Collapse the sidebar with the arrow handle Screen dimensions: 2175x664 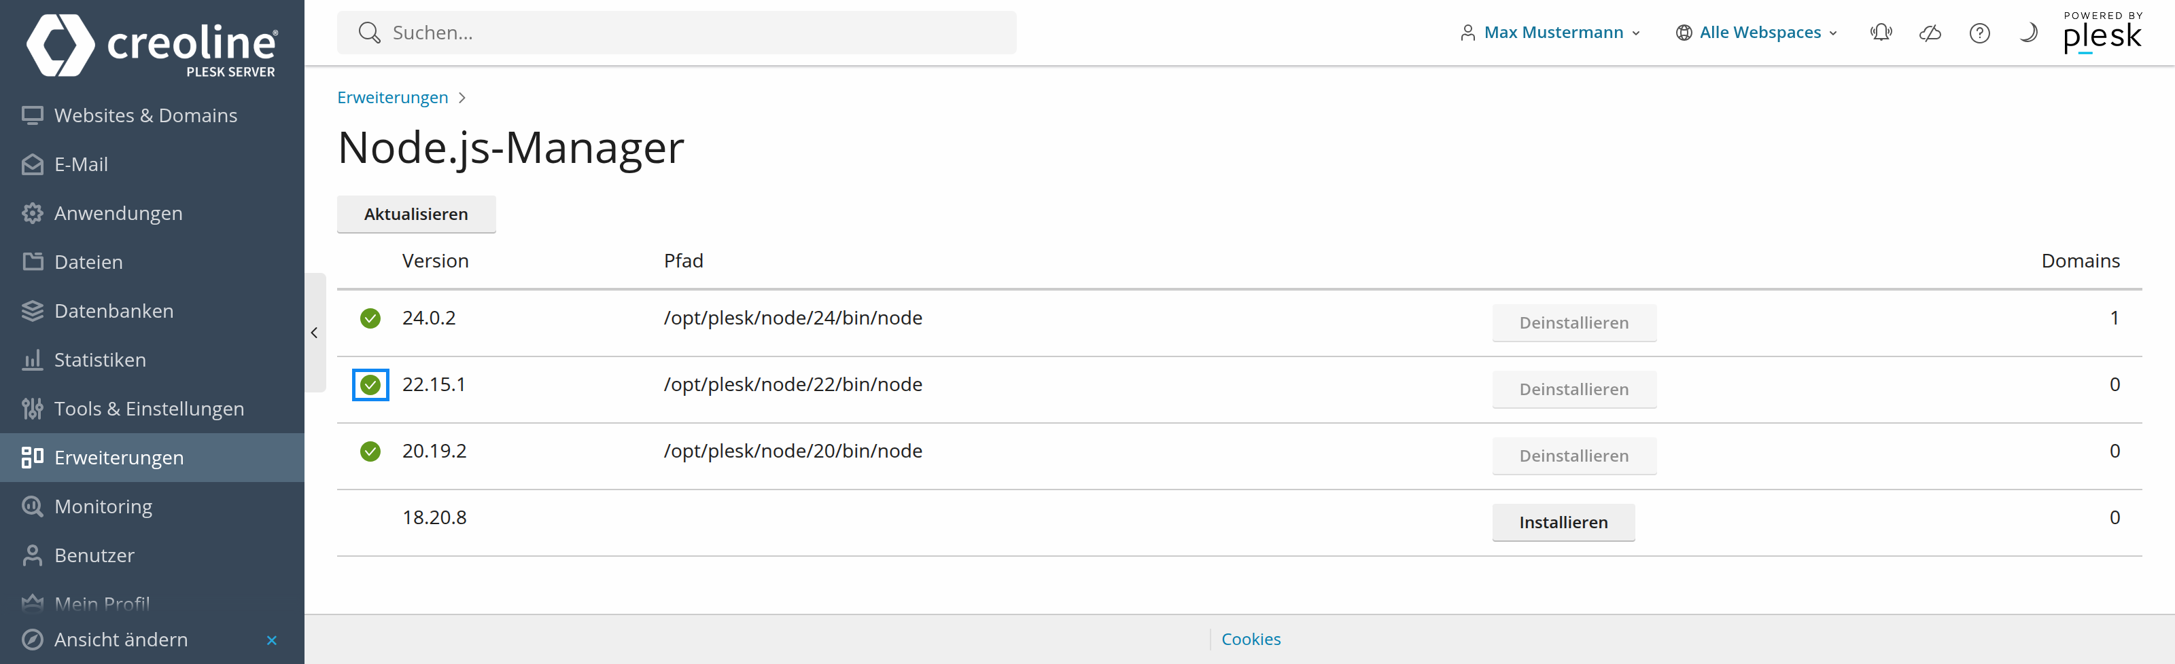coord(314,333)
